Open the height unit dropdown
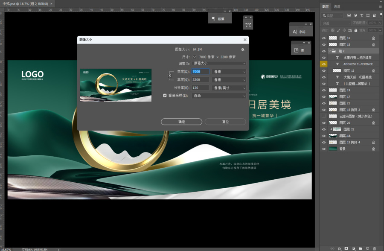Screen dimensions: 384x251 pyautogui.click(x=229, y=80)
